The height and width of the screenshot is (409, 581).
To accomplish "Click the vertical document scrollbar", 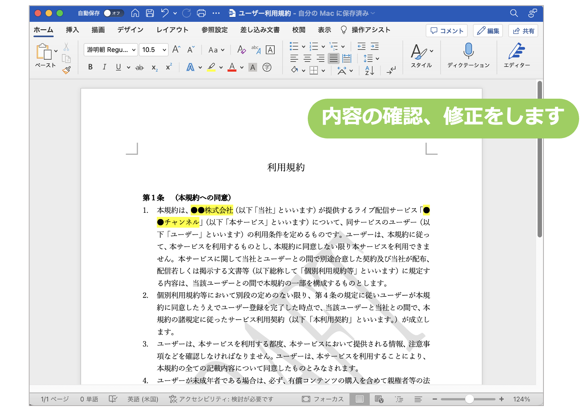I will click(x=540, y=159).
